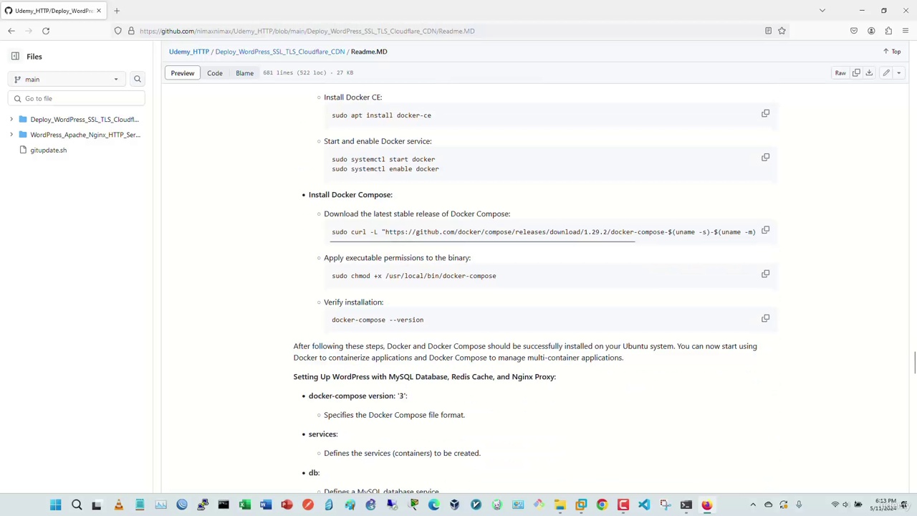Open File Explorer from the taskbar
917x516 pixels.
tap(560, 505)
